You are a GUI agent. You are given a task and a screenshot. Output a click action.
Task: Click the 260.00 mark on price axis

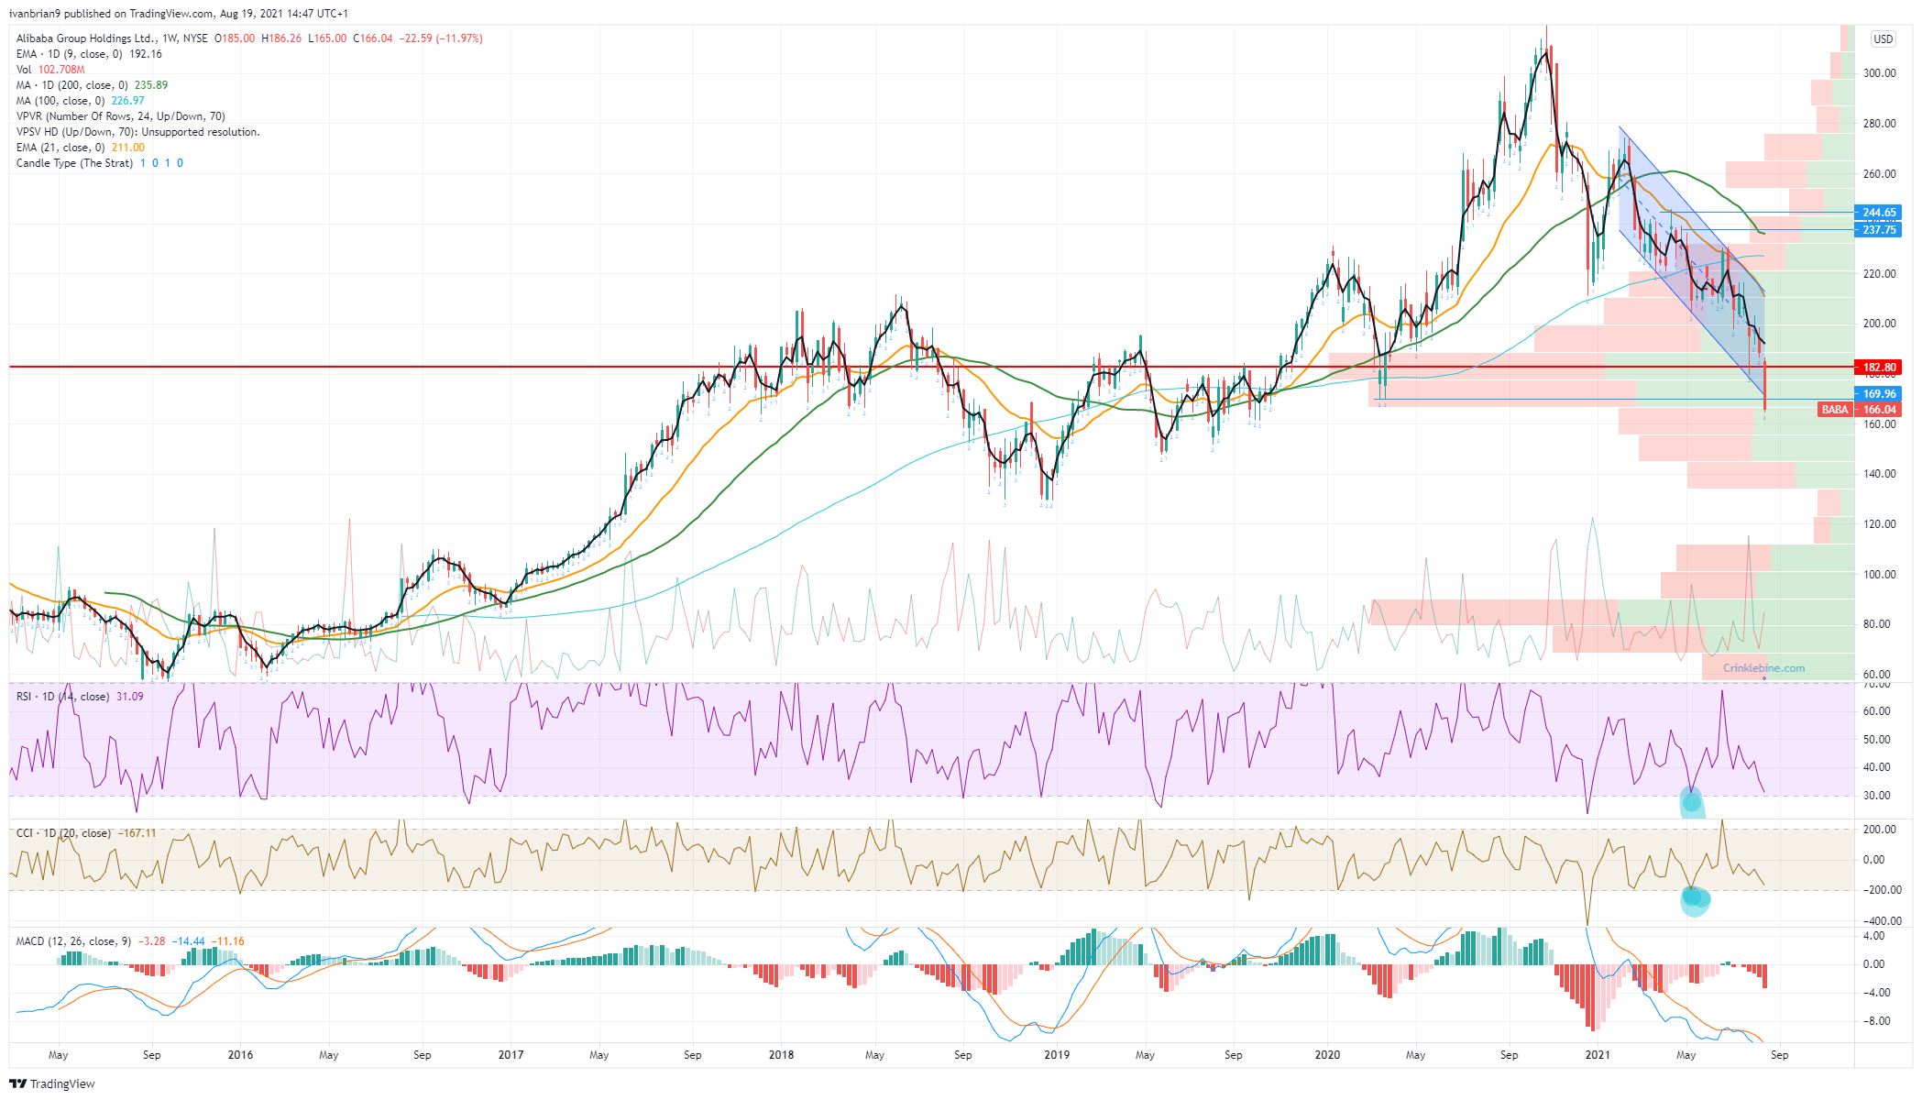1880,174
